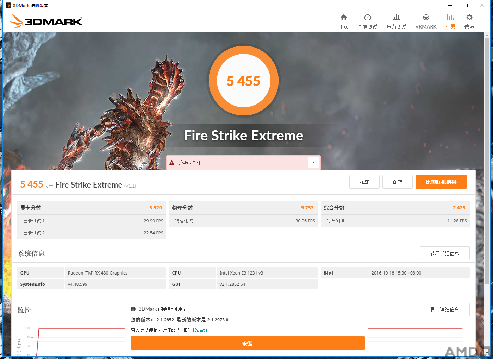
Task: Click the update info circle icon
Action: 133,309
